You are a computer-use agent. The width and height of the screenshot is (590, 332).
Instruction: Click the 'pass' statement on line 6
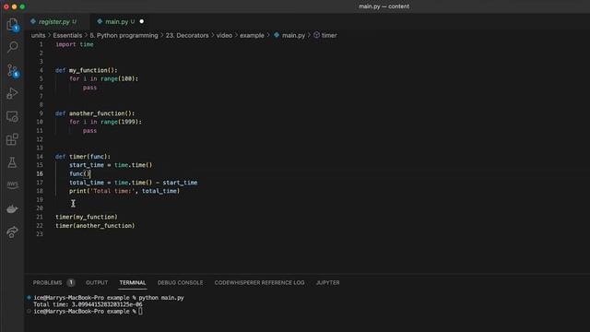tap(89, 88)
